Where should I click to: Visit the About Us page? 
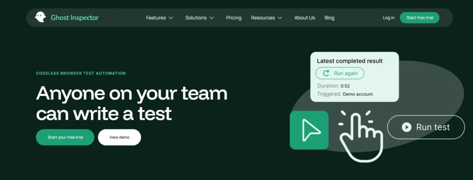click(x=305, y=18)
